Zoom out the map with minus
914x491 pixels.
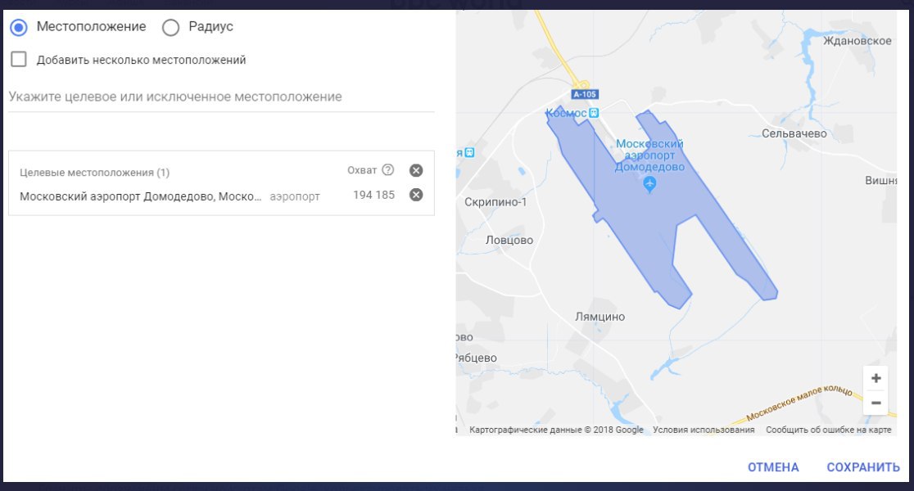point(876,403)
